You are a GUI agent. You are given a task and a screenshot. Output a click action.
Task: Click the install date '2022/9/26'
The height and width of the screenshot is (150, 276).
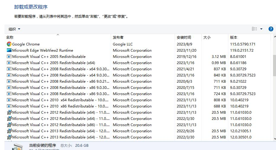pyautogui.click(x=185, y=131)
